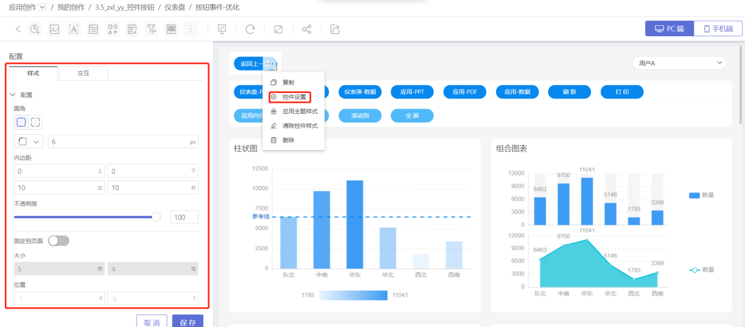Click the add chart icon in toolbar
Image resolution: width=745 pixels, height=327 pixels.
click(x=35, y=29)
